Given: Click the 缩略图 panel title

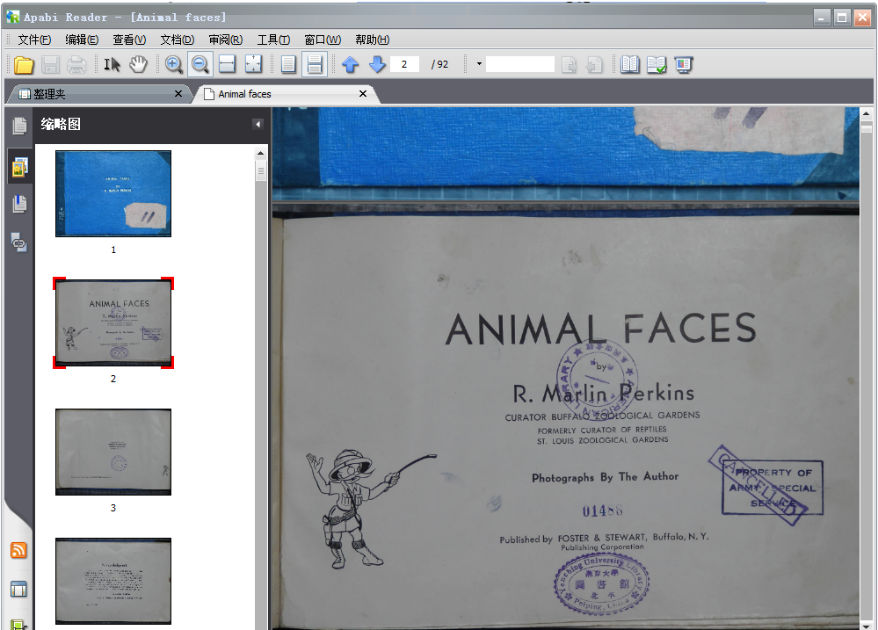Looking at the screenshot, I should (x=61, y=124).
